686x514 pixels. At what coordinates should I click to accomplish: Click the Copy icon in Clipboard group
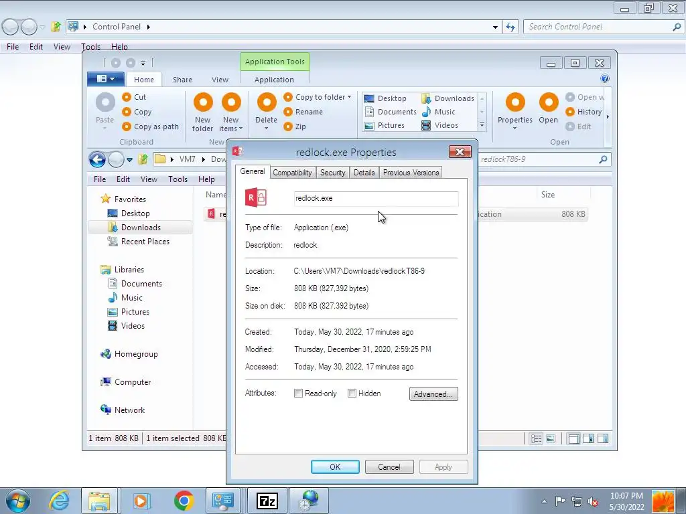pos(127,112)
